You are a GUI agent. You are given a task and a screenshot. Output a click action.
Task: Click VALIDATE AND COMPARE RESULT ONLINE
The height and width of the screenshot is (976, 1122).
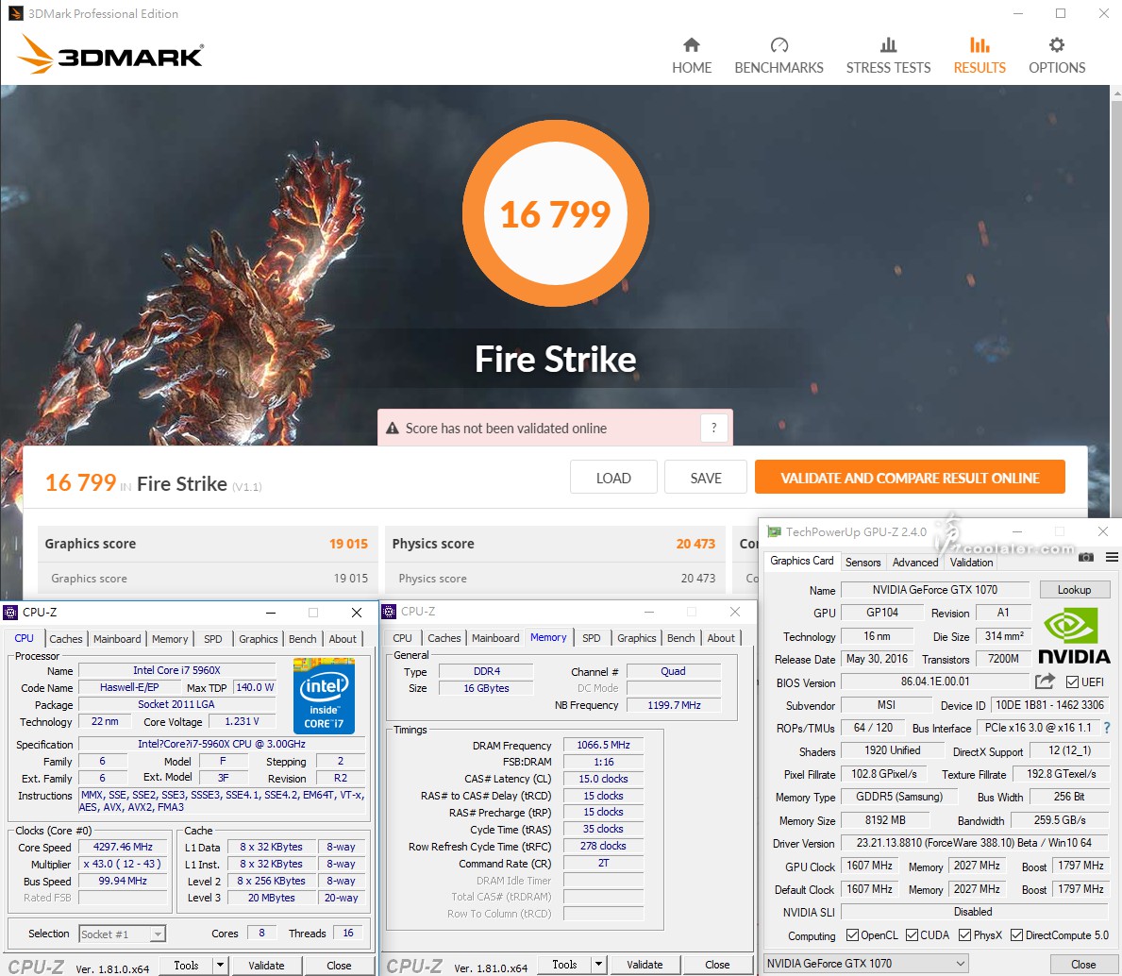(910, 478)
